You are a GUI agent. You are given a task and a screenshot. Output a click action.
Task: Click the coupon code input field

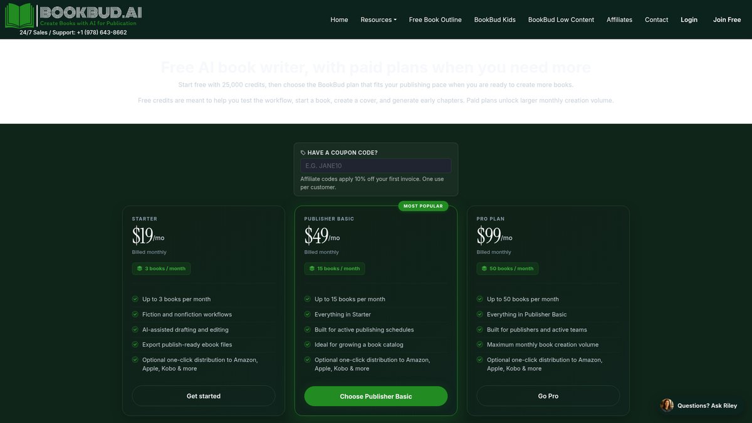click(x=376, y=165)
